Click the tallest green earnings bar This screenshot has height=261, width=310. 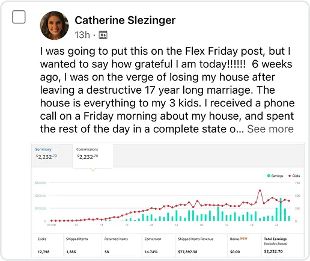click(281, 209)
